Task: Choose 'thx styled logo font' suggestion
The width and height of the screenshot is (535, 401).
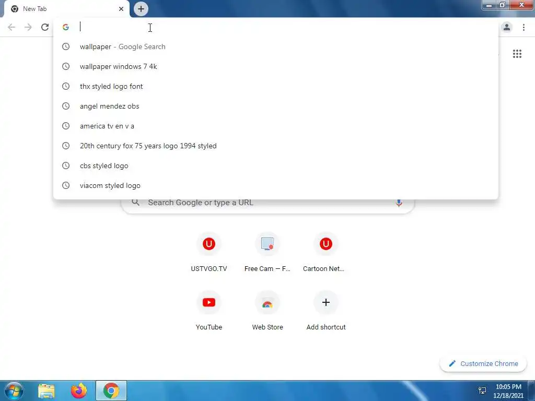Action: point(276,86)
